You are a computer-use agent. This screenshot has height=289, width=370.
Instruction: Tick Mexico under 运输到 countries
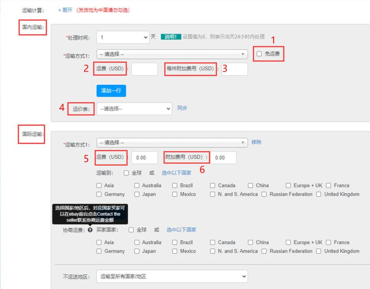175,194
